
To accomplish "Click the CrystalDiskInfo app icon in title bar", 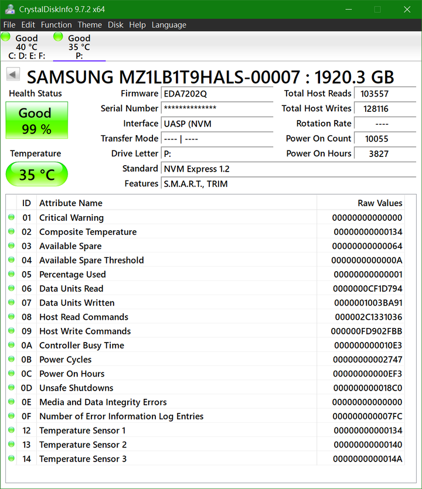I will click(x=10, y=9).
